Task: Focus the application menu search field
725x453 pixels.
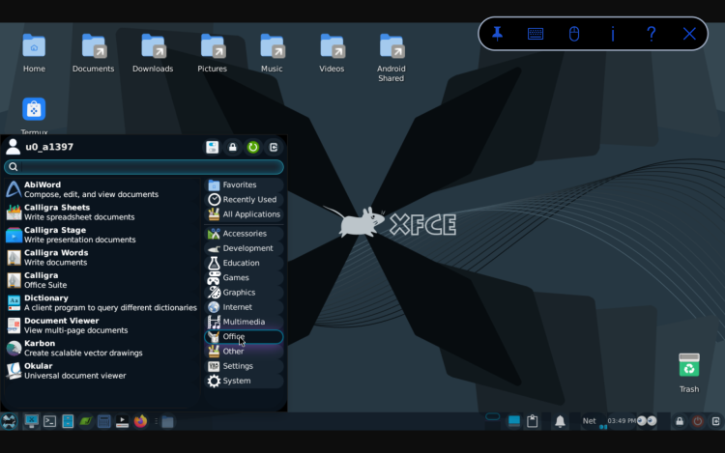Action: tap(144, 167)
